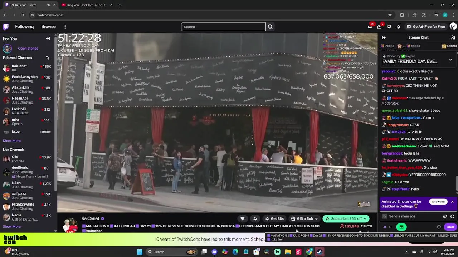
Task: Click Show me in emotes notice
Action: (x=438, y=202)
